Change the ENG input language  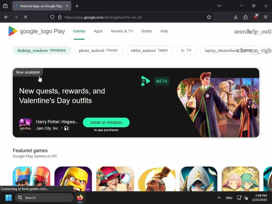[229, 198]
